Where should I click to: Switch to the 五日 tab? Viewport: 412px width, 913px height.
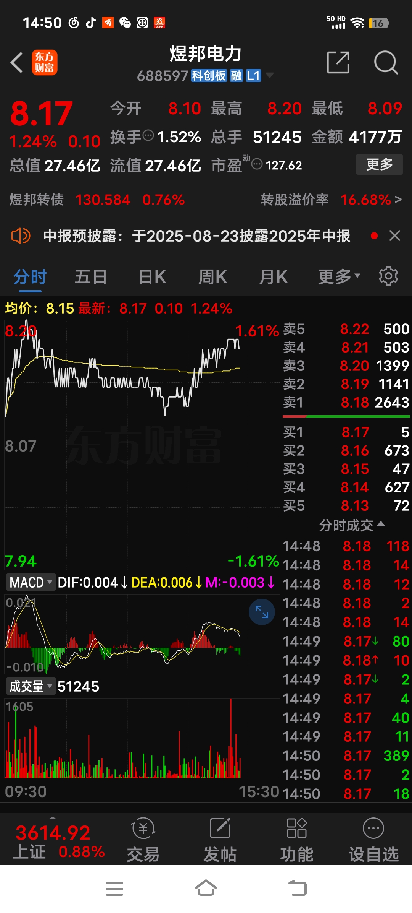pyautogui.click(x=91, y=277)
